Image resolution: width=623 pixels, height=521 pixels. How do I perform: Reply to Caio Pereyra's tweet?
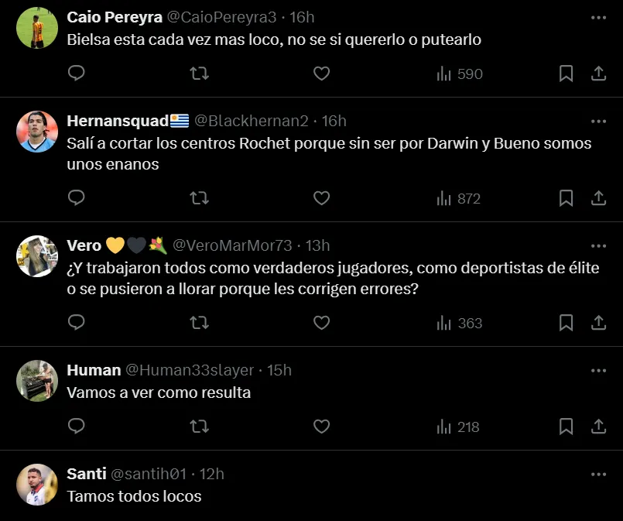[x=76, y=74]
